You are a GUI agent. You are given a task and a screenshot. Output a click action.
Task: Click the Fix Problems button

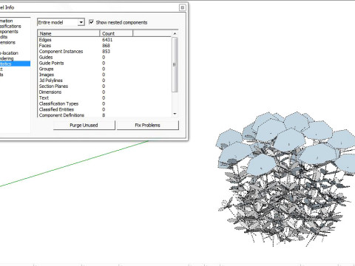[147, 125]
